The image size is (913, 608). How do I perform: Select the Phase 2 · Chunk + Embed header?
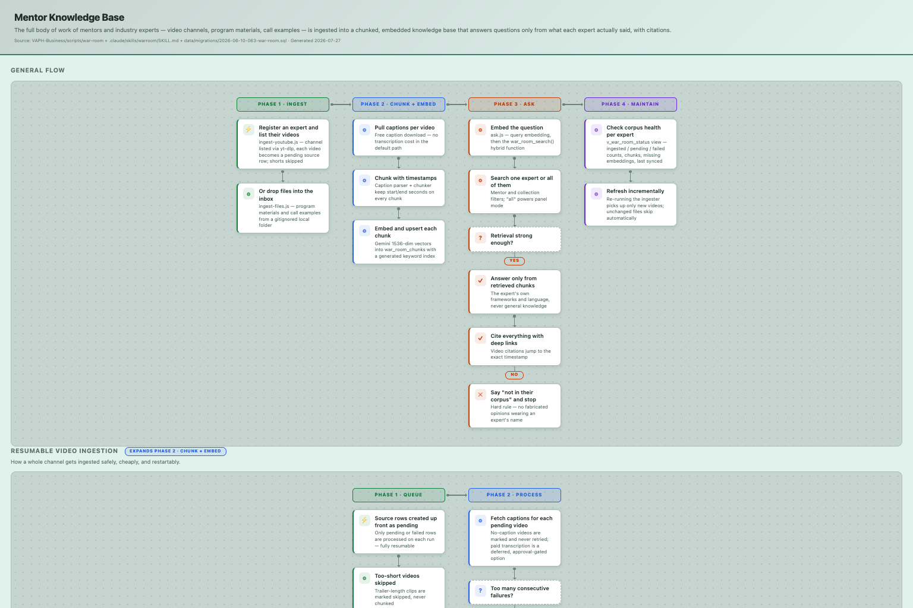(x=399, y=104)
